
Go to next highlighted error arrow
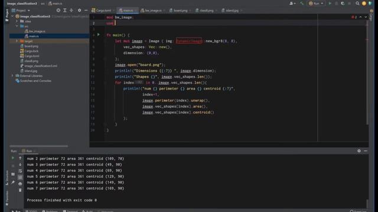tap(366, 17)
